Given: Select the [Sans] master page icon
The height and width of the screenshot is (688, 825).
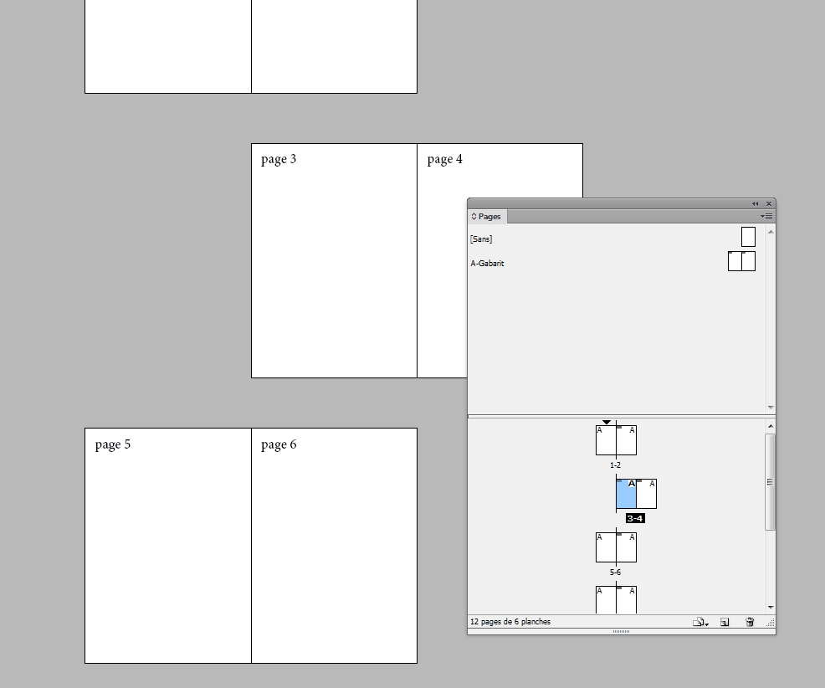Looking at the screenshot, I should point(746,237).
